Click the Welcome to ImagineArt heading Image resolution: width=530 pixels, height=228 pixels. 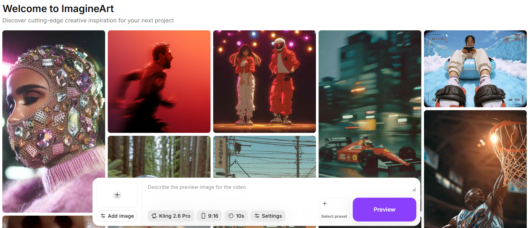point(58,9)
